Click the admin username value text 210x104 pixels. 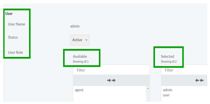coord(75,26)
